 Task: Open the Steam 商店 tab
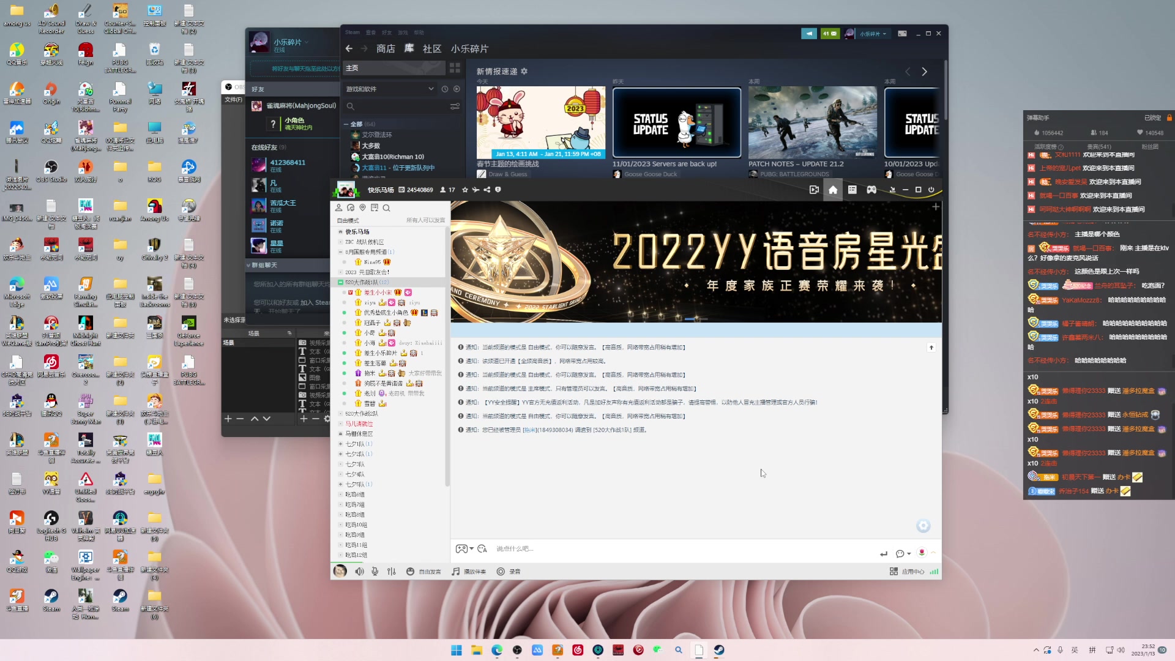tap(386, 48)
